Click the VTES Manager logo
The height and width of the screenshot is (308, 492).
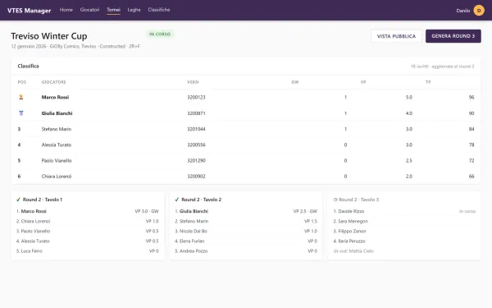pyautogui.click(x=30, y=11)
